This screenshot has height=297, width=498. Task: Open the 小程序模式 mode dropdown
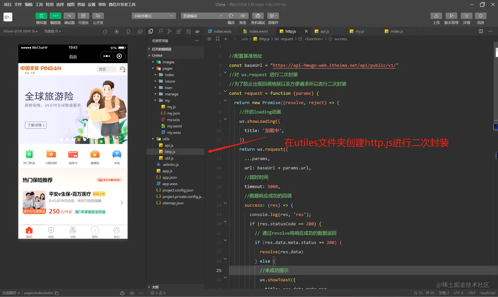153,16
